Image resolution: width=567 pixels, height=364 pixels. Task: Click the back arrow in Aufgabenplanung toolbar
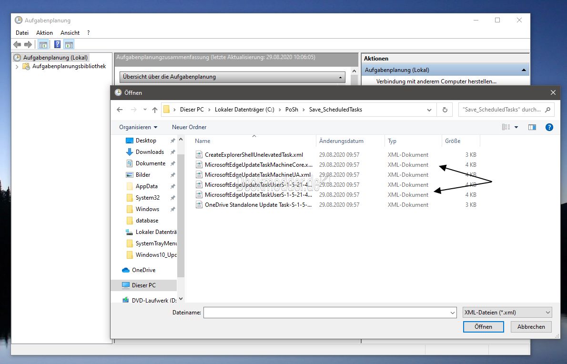[17, 45]
